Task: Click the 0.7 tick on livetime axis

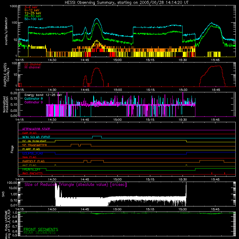Action: 15,226
